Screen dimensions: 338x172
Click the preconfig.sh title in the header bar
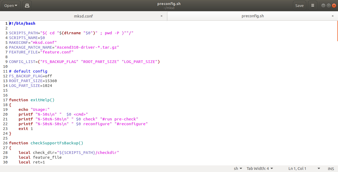click(169, 4)
